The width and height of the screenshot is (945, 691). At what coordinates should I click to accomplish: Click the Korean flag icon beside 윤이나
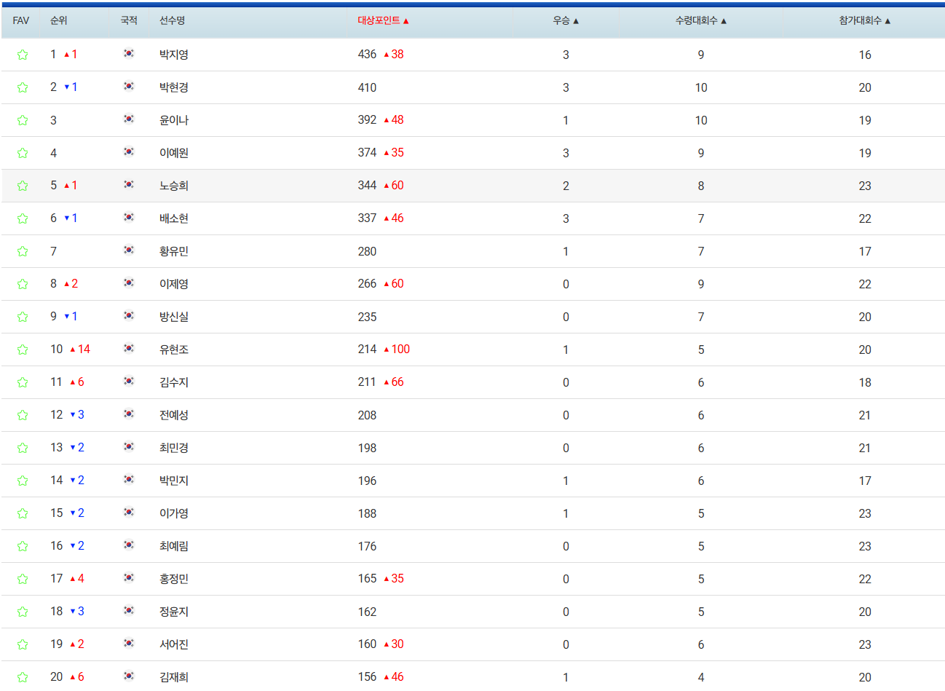(129, 120)
